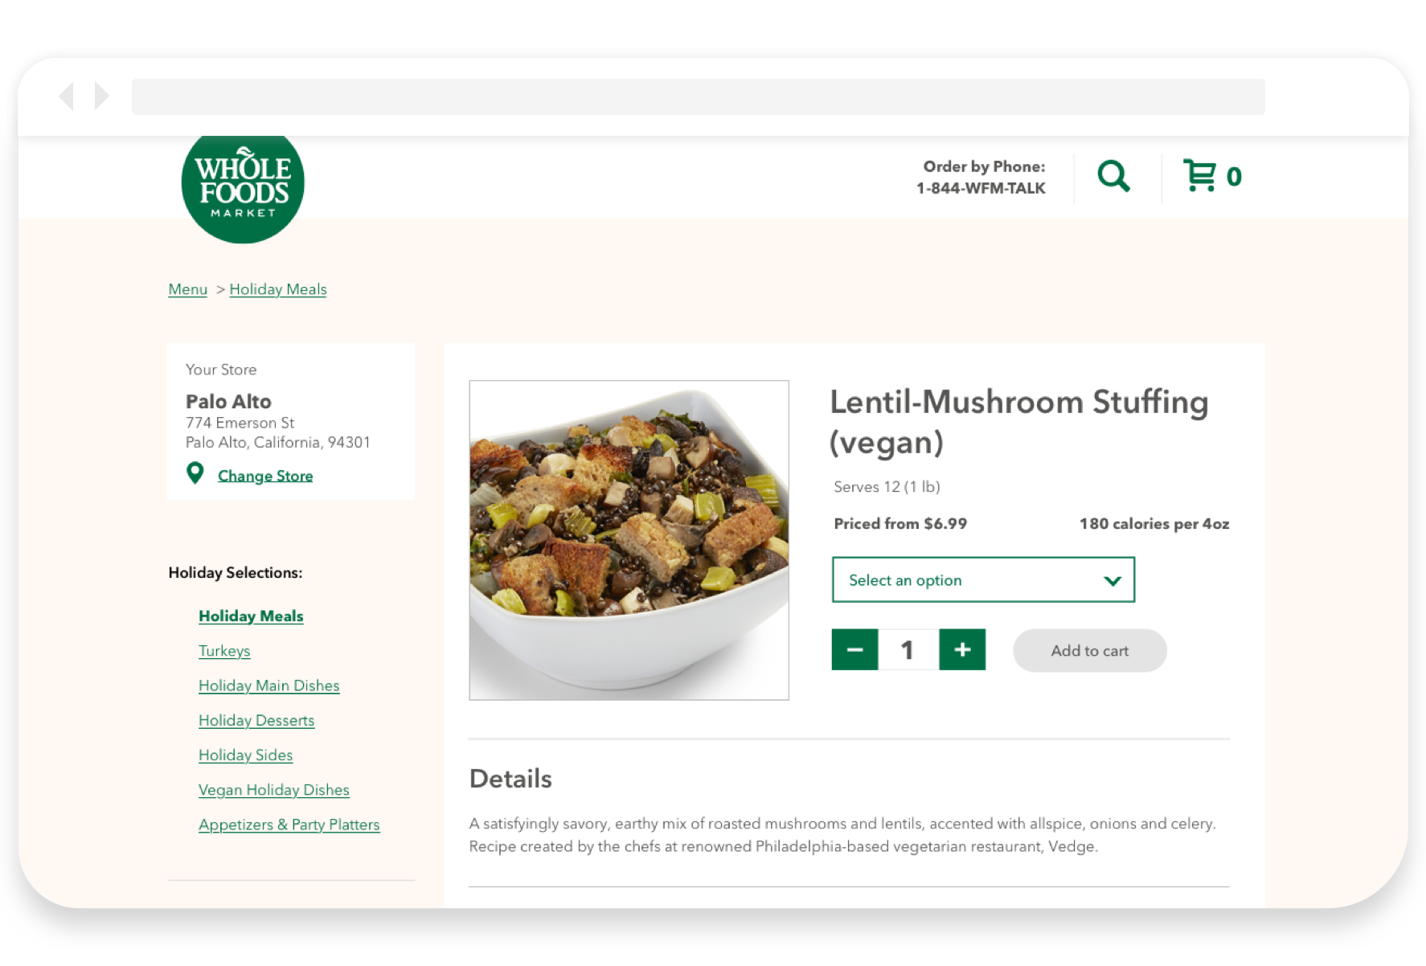Screen dimensions: 1426x966
Task: Select Turkeys in Holiday Selections
Action: pos(224,651)
